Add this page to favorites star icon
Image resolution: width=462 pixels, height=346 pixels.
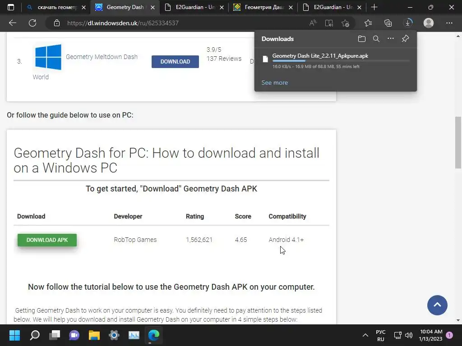coord(345,23)
